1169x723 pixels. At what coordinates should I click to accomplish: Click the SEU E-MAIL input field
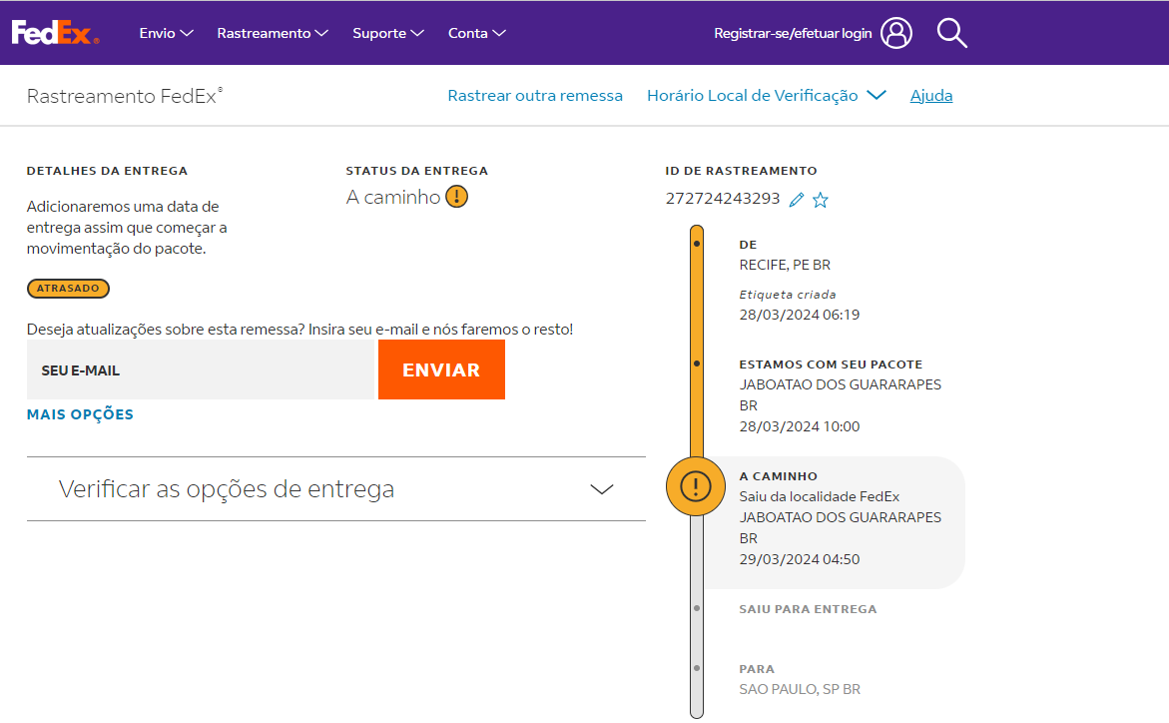(x=201, y=370)
